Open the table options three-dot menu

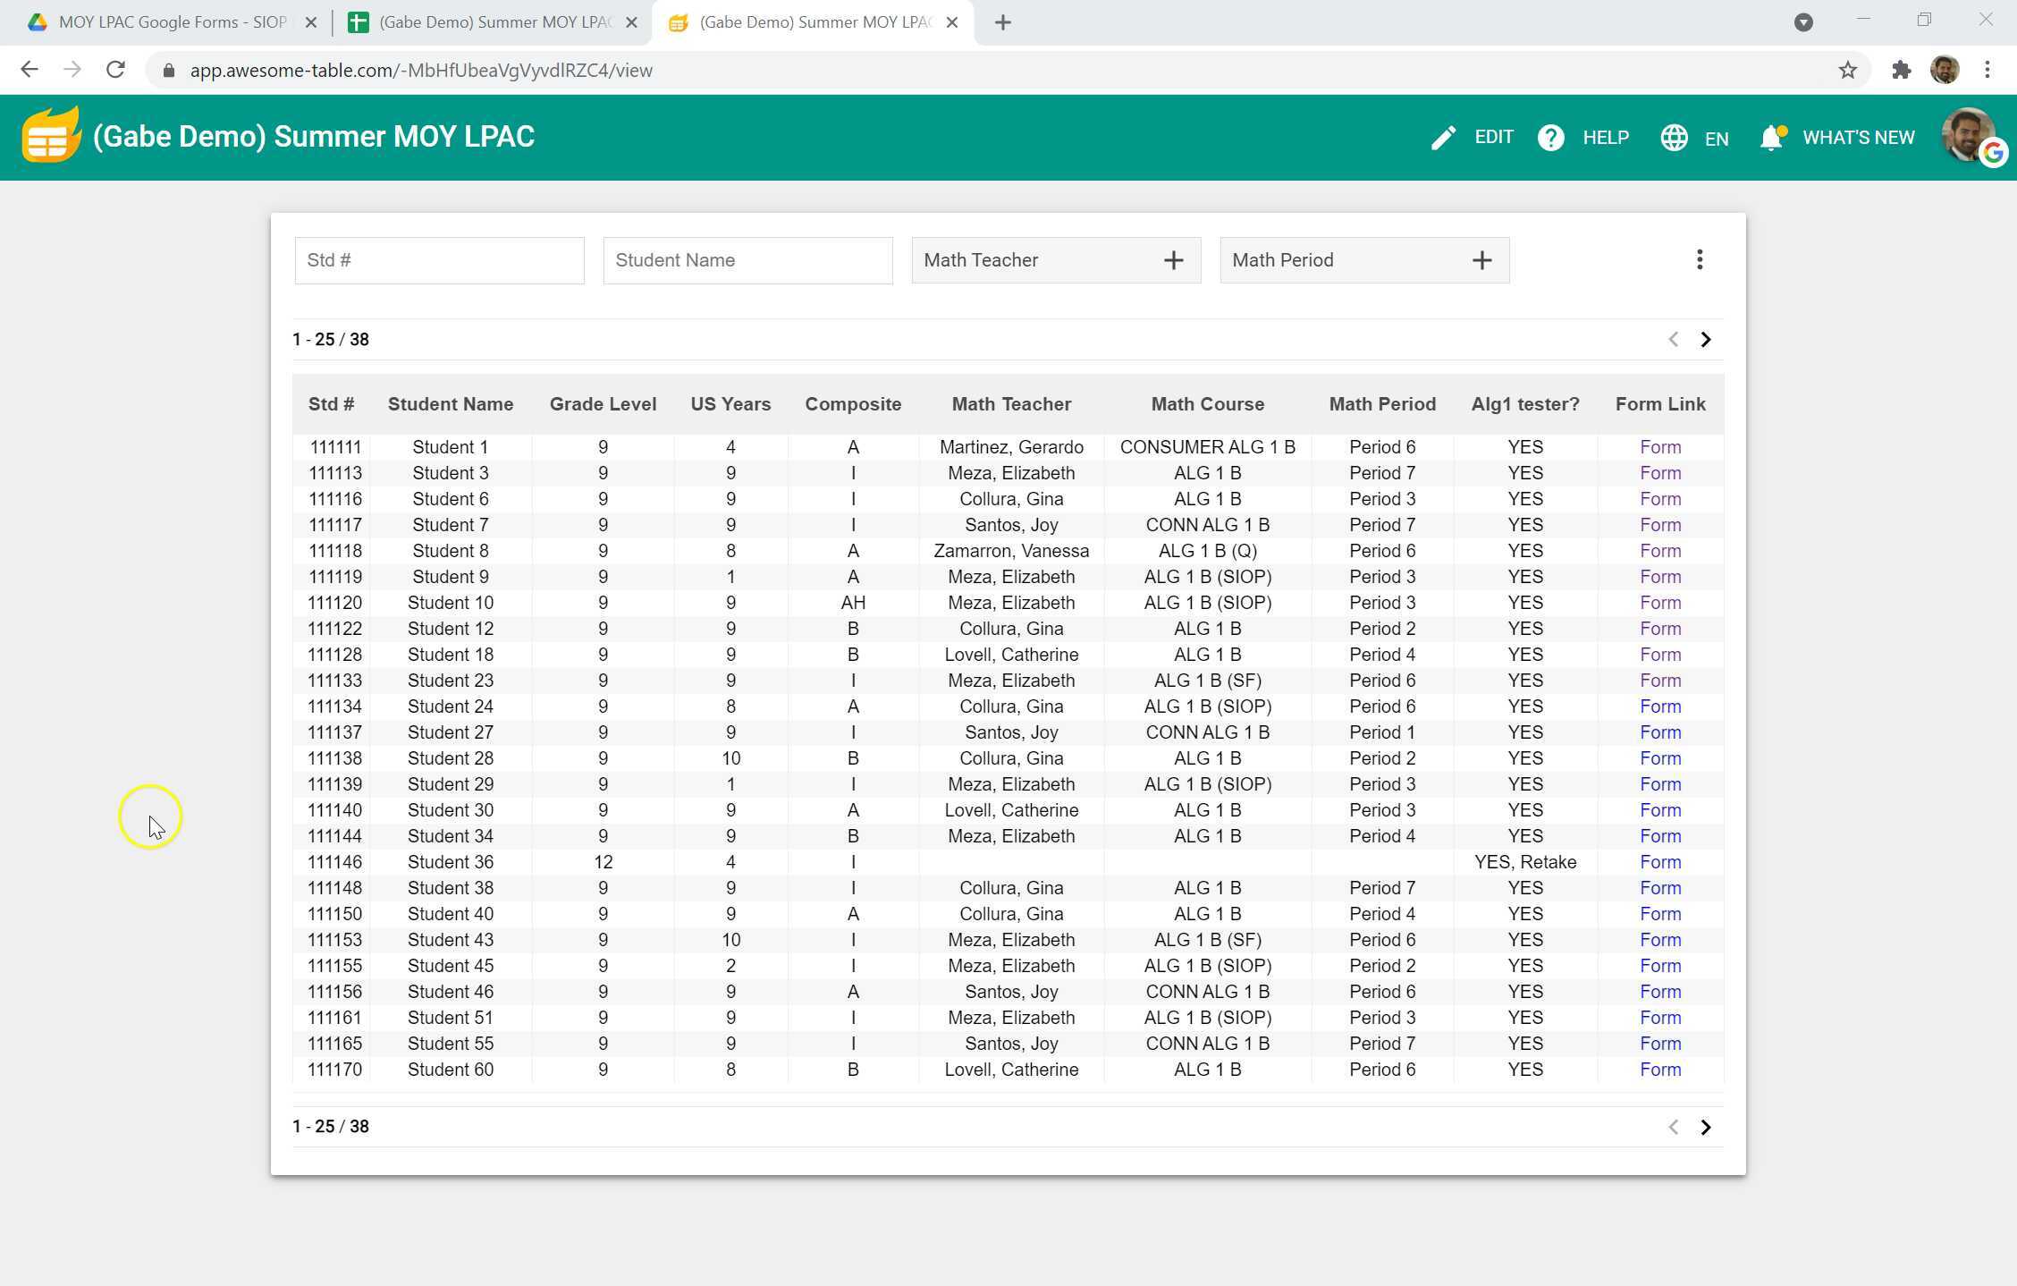coord(1700,258)
